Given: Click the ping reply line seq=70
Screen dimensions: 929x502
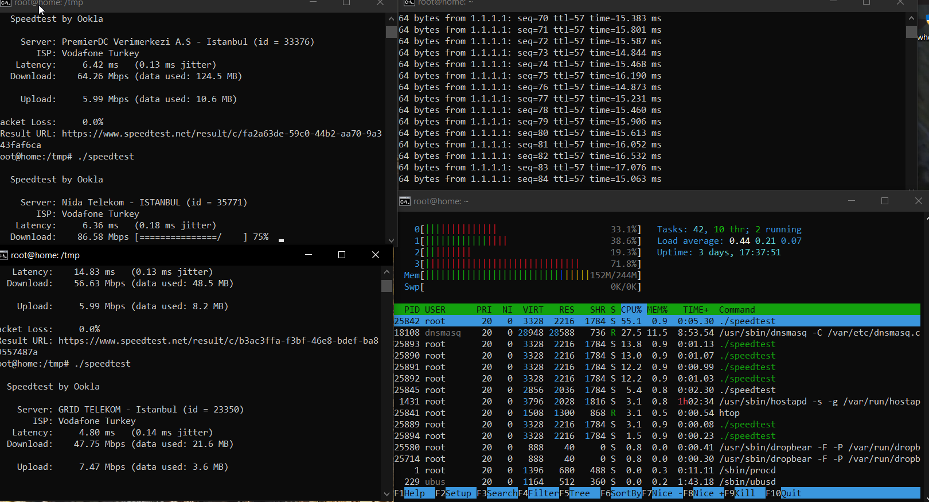Looking at the screenshot, I should [x=530, y=18].
